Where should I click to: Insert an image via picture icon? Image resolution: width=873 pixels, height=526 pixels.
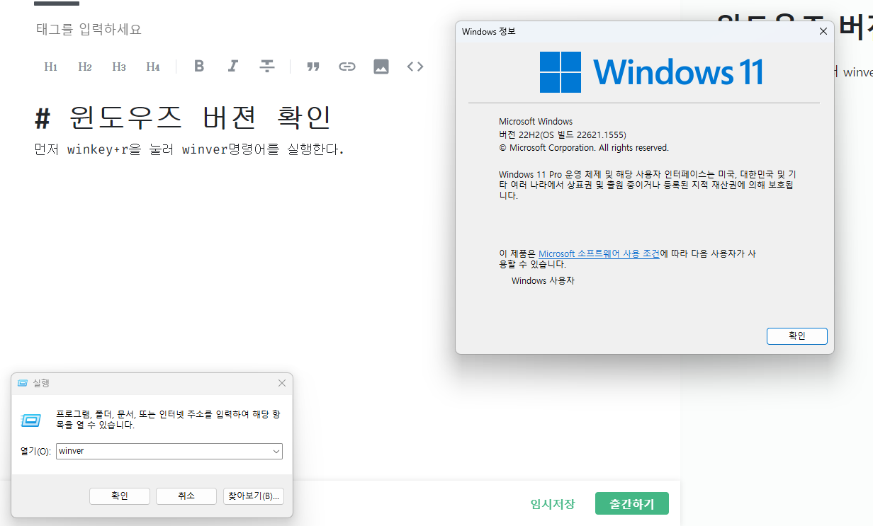coord(381,67)
